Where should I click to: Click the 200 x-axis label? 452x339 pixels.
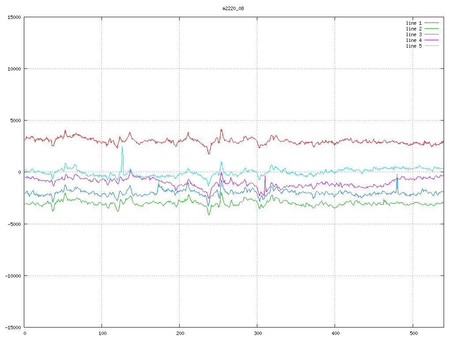click(x=180, y=334)
